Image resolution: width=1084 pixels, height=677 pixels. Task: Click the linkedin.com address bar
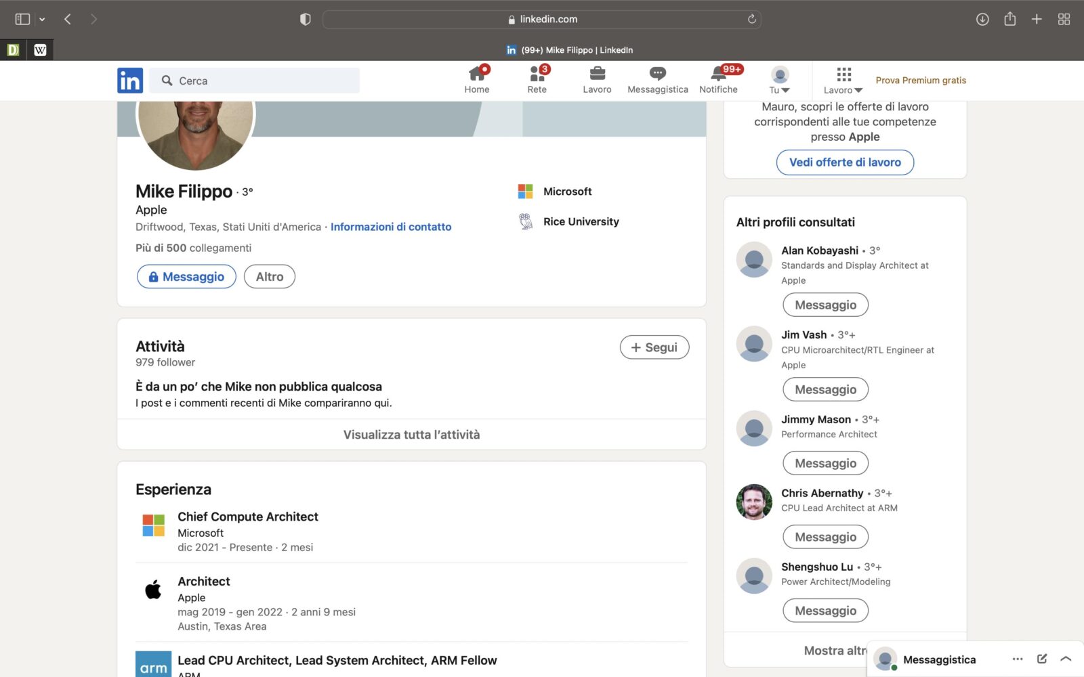click(542, 19)
